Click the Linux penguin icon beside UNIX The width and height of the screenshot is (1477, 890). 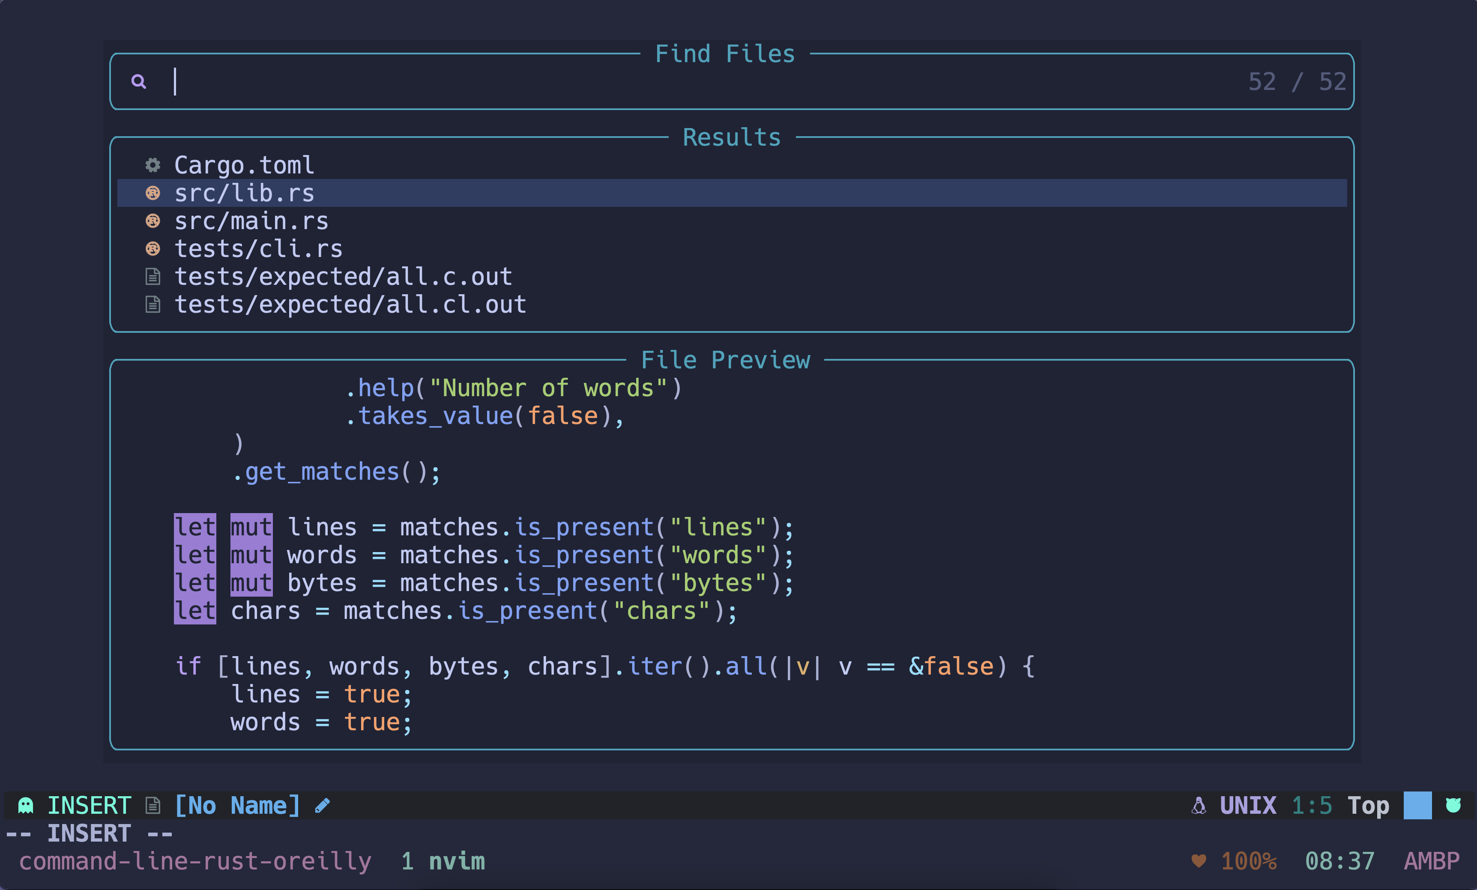click(1198, 806)
